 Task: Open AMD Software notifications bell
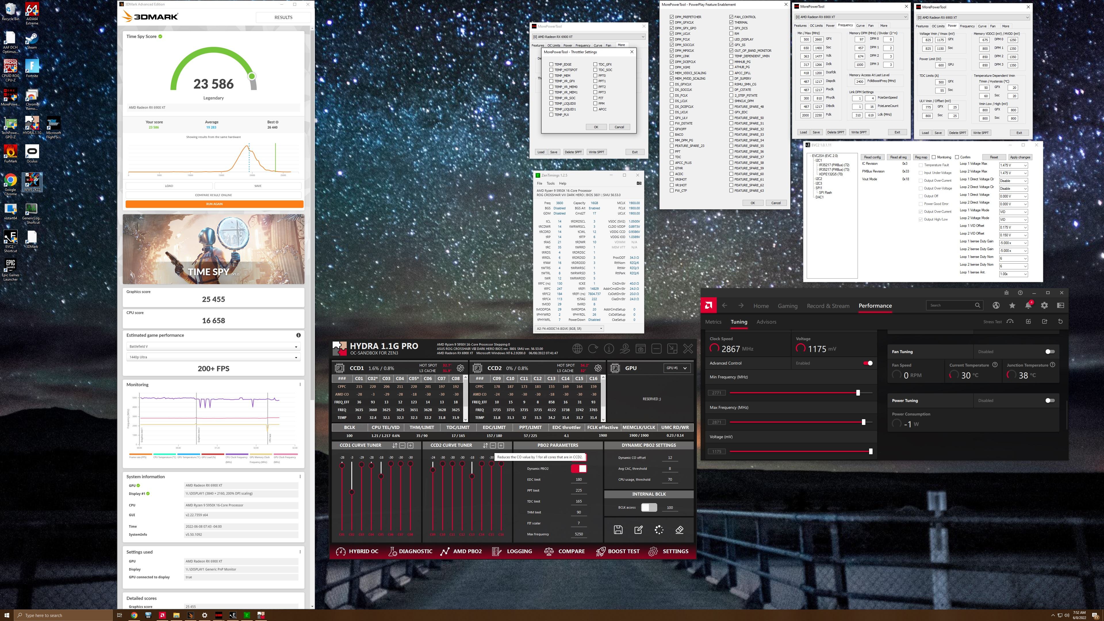1028,306
